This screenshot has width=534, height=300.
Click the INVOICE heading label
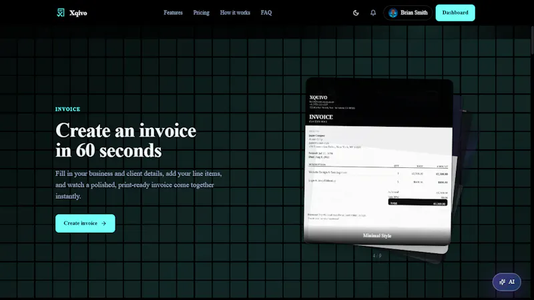tap(68, 109)
